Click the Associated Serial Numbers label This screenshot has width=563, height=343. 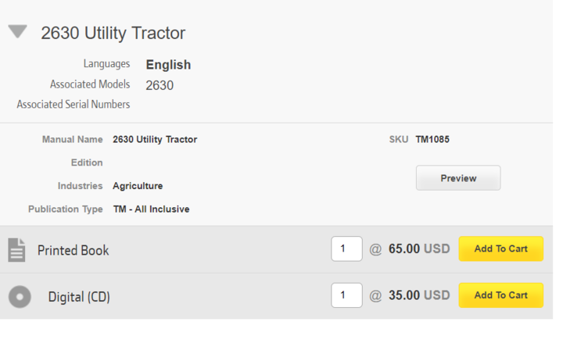pyautogui.click(x=74, y=105)
